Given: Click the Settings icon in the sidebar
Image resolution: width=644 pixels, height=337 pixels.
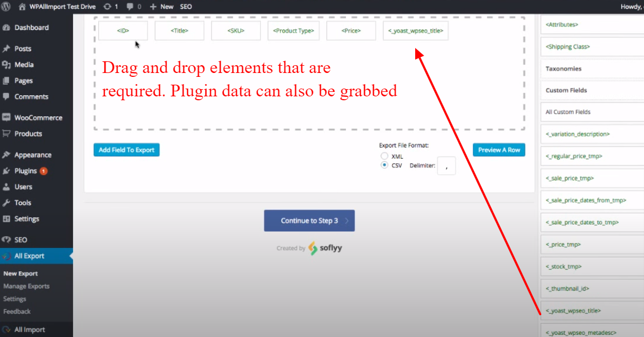Looking at the screenshot, I should [6, 218].
